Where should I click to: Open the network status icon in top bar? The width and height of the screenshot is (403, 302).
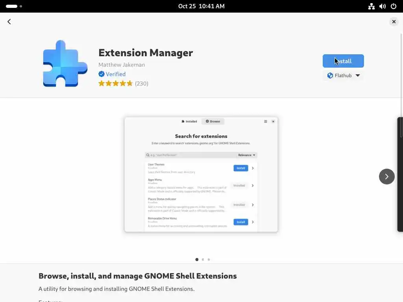click(372, 6)
